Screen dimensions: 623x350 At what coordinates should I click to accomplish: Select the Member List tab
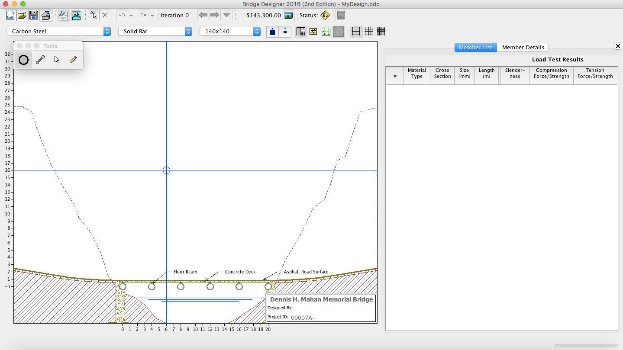pos(475,48)
